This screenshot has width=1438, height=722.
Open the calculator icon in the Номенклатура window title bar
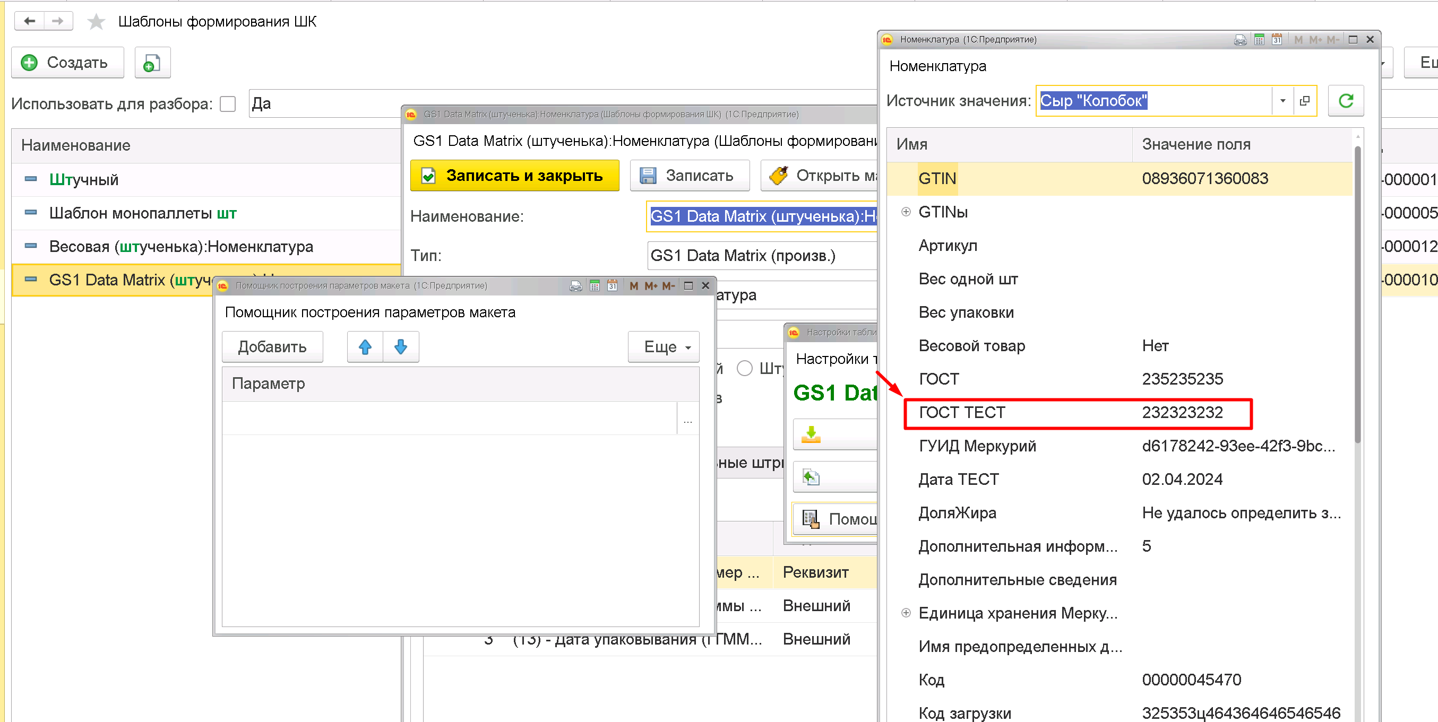1259,40
